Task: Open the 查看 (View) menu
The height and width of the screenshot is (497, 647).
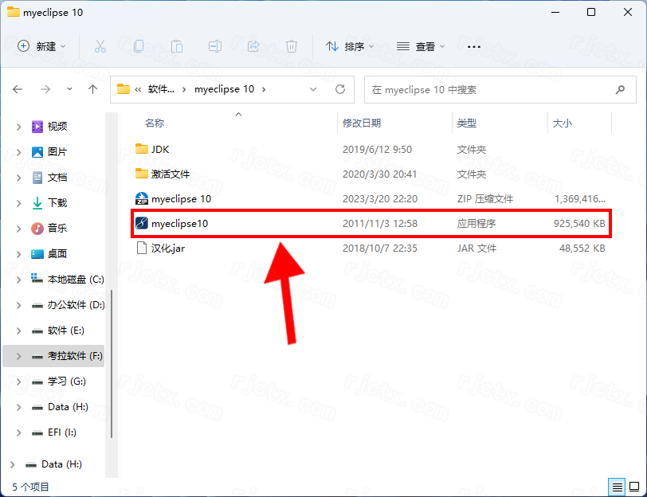Action: (x=421, y=46)
